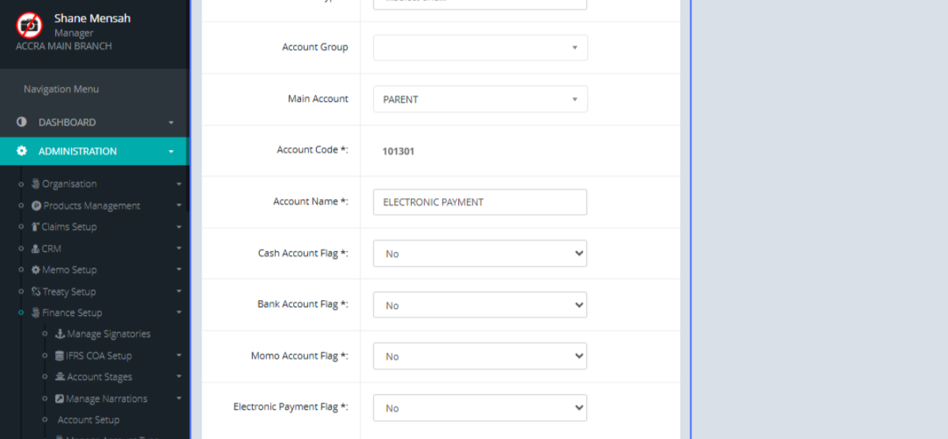Click the Manage Narrations icon
This screenshot has width=948, height=439.
click(59, 399)
